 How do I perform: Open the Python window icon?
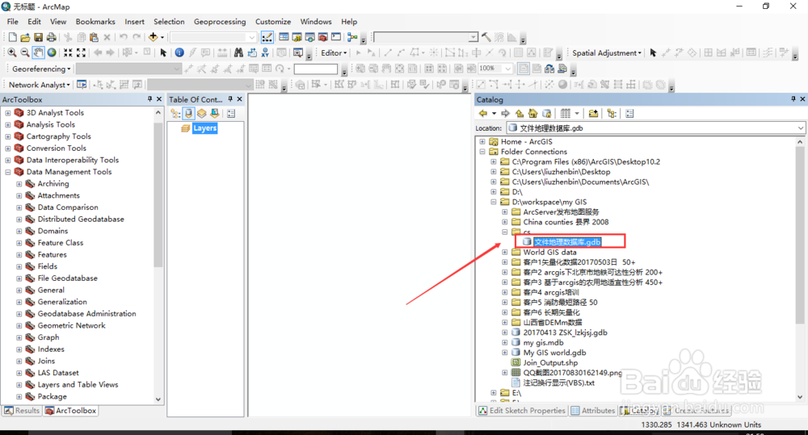[x=336, y=37]
